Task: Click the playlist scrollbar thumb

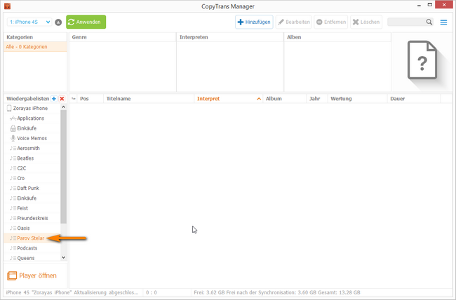Action: pyautogui.click(x=64, y=167)
